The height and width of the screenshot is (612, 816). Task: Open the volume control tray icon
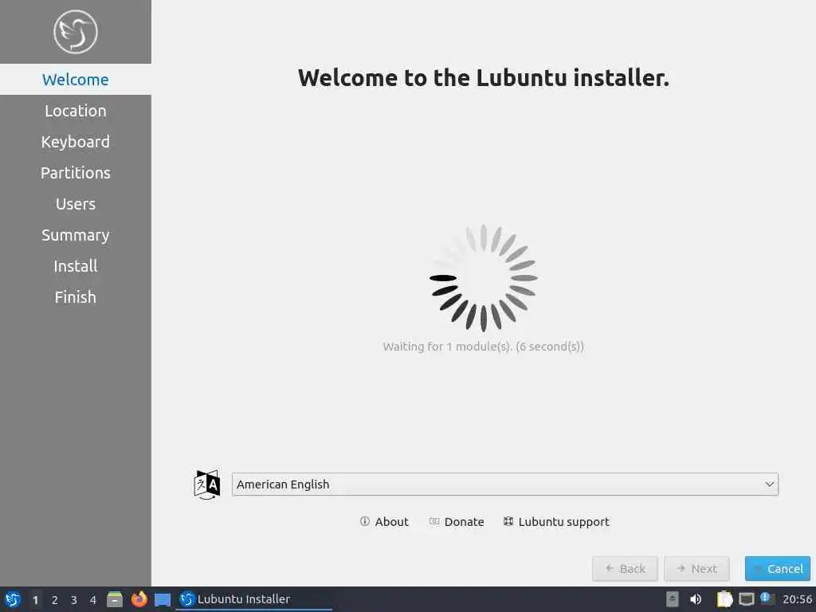point(696,599)
